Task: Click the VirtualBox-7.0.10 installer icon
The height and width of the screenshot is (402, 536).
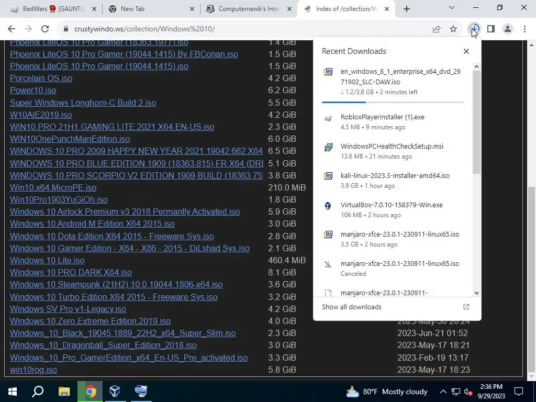Action: point(328,205)
